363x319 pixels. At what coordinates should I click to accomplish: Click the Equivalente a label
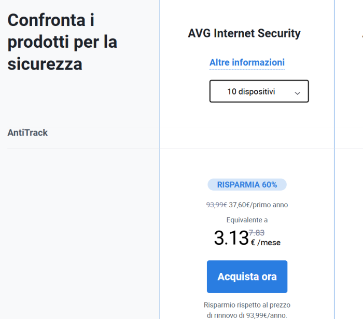pos(247,220)
